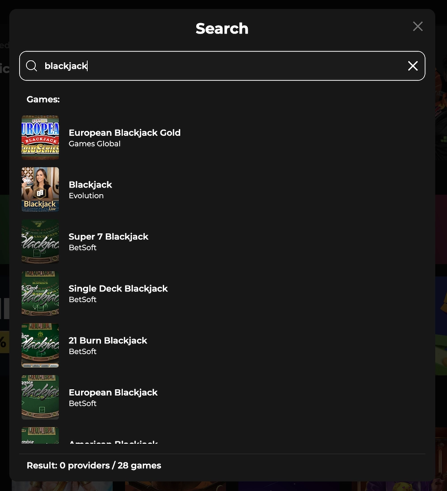Clear the search field with the X icon
The height and width of the screenshot is (491, 447).
click(x=413, y=66)
